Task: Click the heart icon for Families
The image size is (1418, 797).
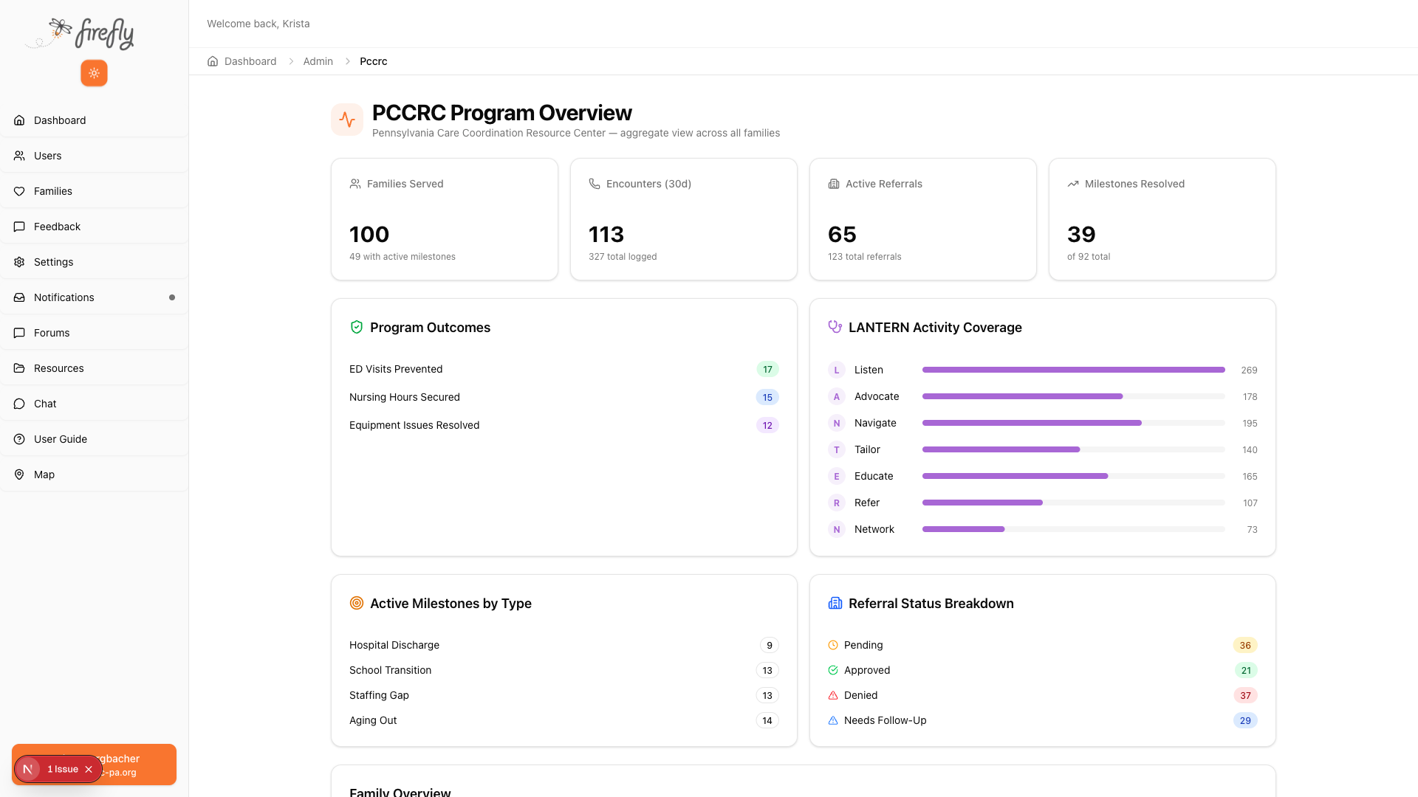Action: pos(19,190)
